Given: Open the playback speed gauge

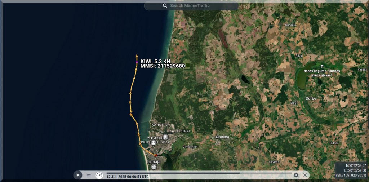Looking at the screenshot, I should tap(99, 175).
